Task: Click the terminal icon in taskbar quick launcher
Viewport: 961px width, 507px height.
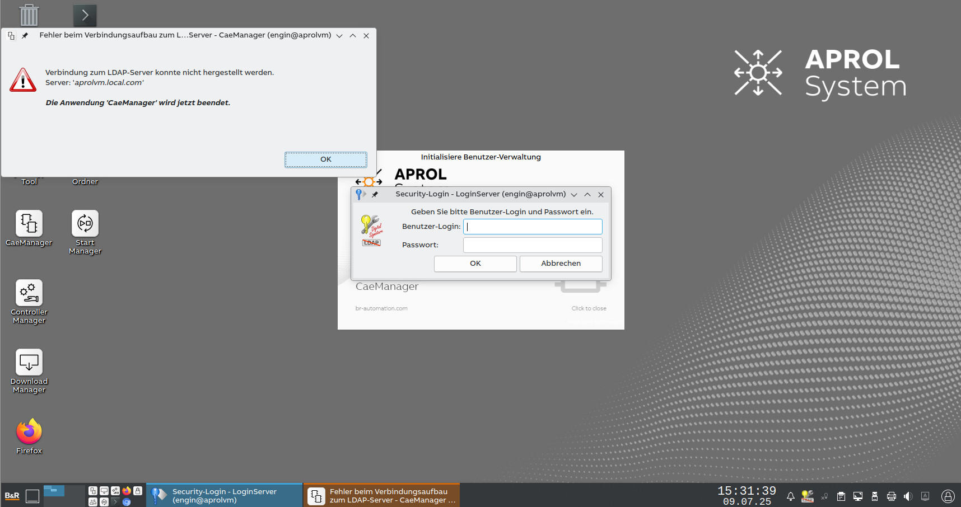Action: tap(115, 501)
